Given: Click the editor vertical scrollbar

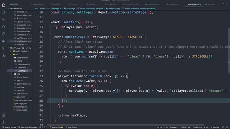Looking at the screenshot, I should [x=229, y=51].
